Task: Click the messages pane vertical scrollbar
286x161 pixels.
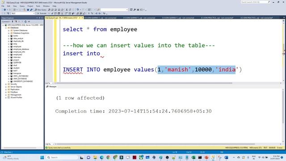Action: [x=283, y=107]
